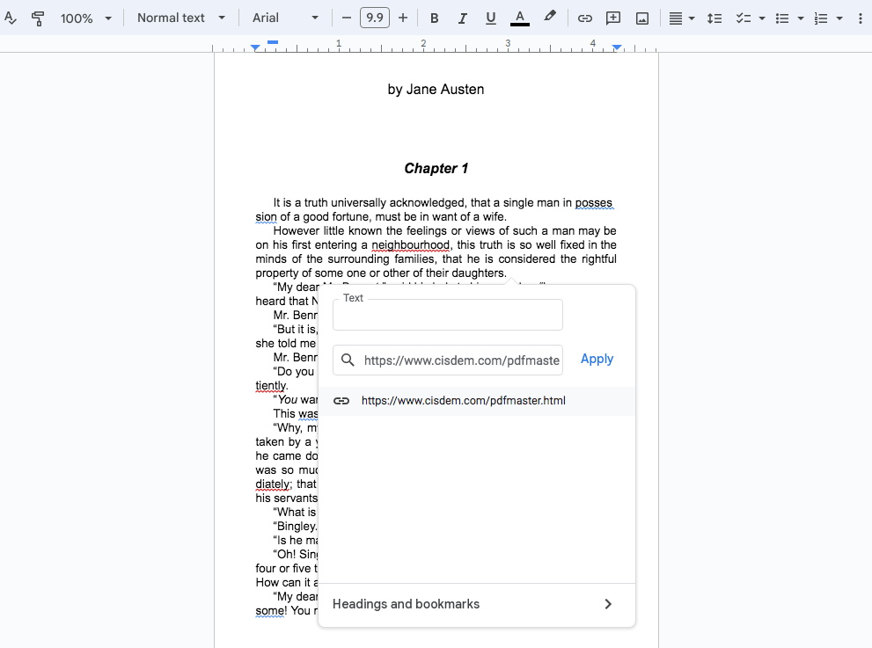Image resolution: width=872 pixels, height=648 pixels.
Task: Select the paint format tool
Action: 37,18
